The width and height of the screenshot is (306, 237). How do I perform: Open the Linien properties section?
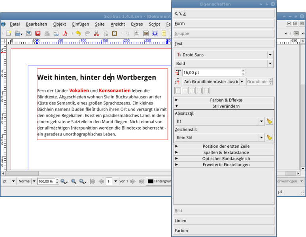click(224, 221)
